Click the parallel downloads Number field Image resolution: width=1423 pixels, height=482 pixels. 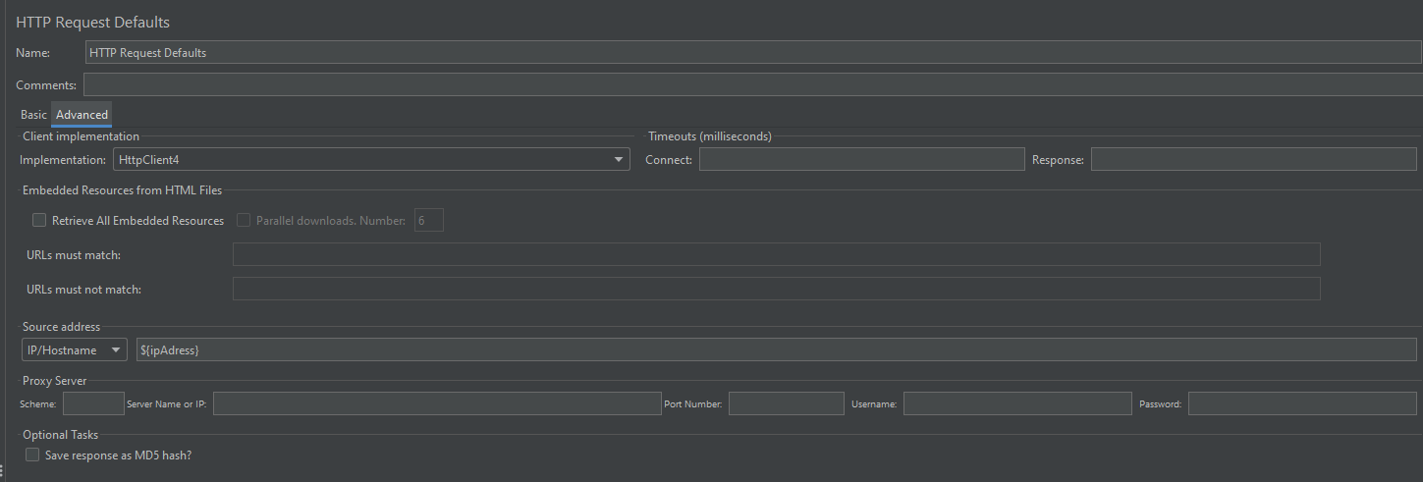pyautogui.click(x=429, y=220)
